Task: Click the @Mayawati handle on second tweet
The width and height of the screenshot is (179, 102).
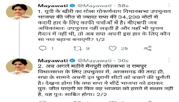Action: tap(95, 61)
